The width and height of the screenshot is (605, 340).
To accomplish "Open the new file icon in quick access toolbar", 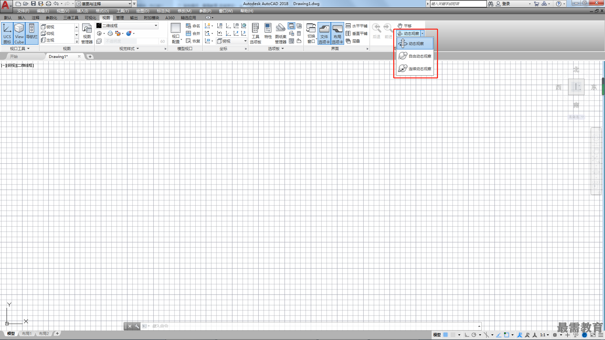I will (18, 4).
